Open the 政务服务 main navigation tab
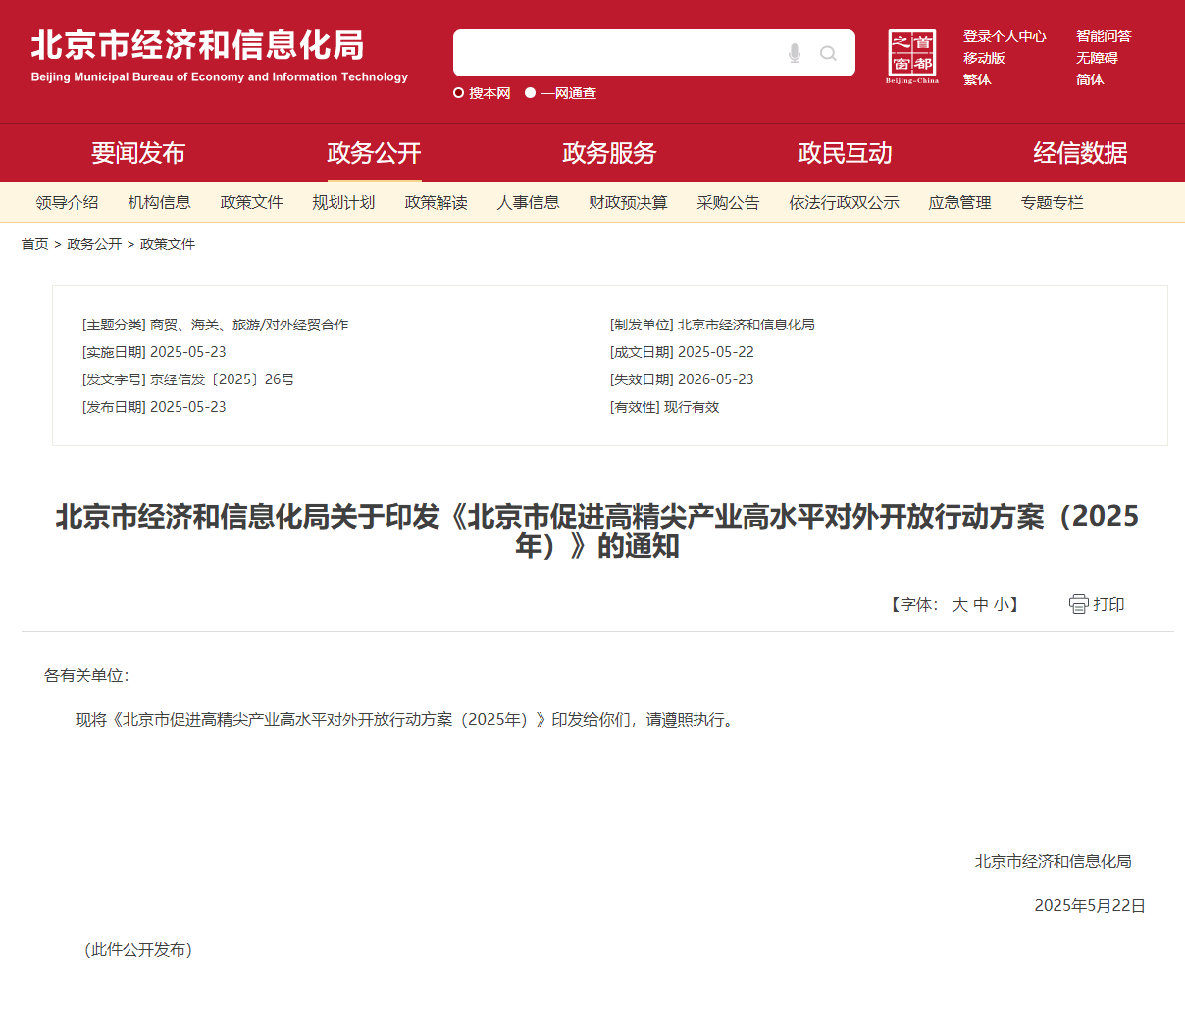Viewport: 1185px width, 1010px height. pyautogui.click(x=609, y=153)
